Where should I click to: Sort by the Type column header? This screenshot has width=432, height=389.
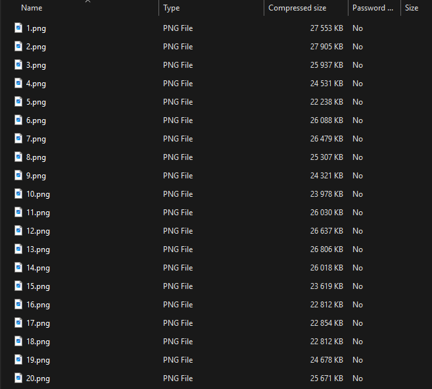tap(172, 8)
